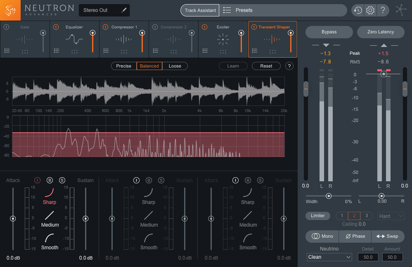Click the Equalizer curve icon

[74, 39]
